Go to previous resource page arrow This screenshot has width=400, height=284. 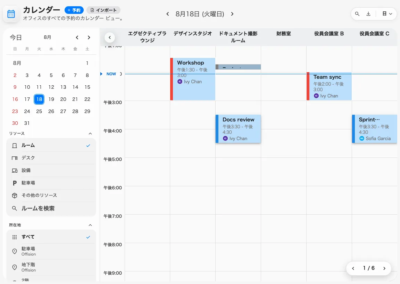[x=353, y=268]
